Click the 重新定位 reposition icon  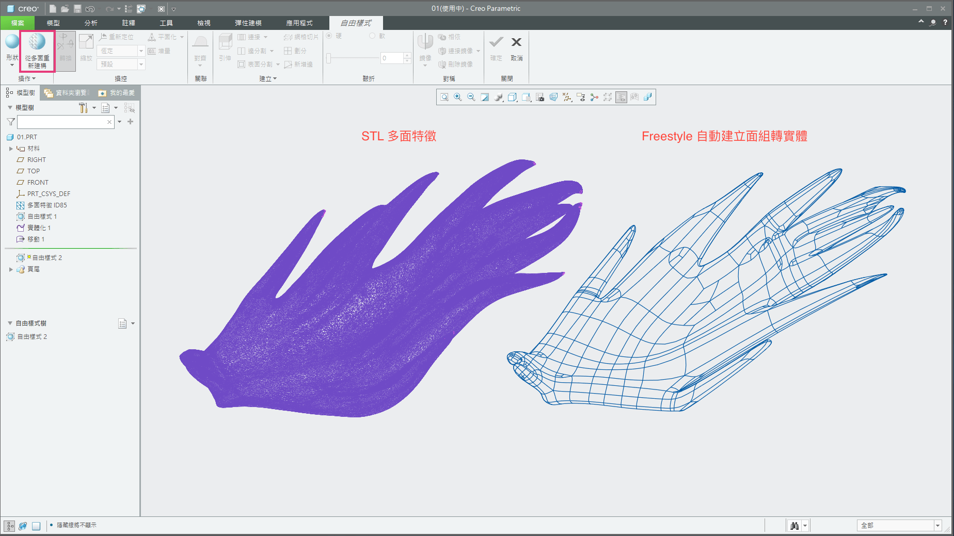pyautogui.click(x=102, y=37)
